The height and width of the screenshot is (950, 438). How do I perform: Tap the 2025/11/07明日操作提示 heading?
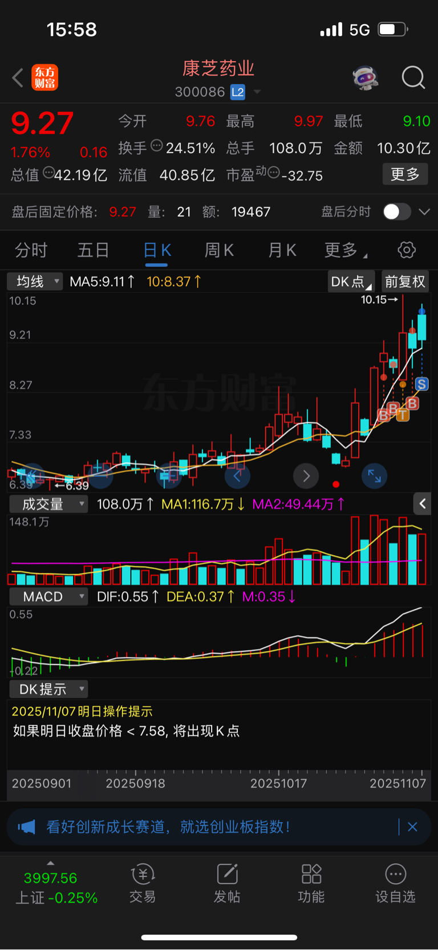click(x=82, y=711)
